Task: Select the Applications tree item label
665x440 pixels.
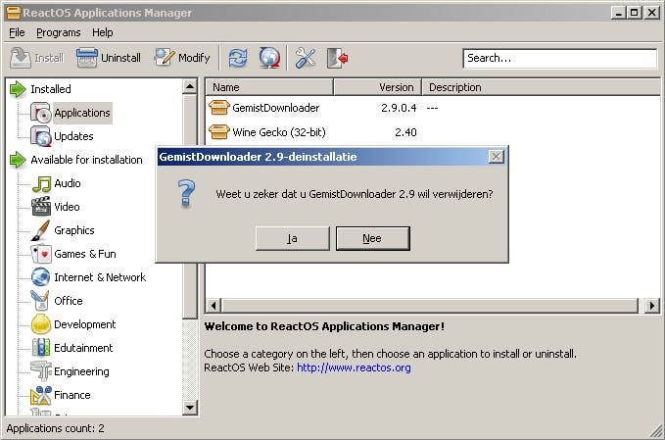Action: pos(82,113)
